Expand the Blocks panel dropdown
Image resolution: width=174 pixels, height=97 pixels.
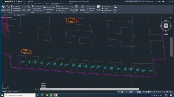pos(11,13)
